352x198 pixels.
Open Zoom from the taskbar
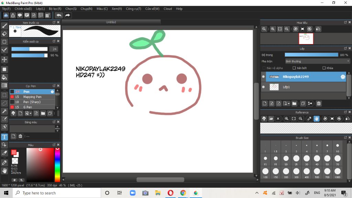tap(133, 193)
